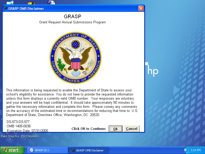Viewport: 205px width, 154px height.
Task: Click the DS-573-DS-577 form number text
Action: [18, 122]
